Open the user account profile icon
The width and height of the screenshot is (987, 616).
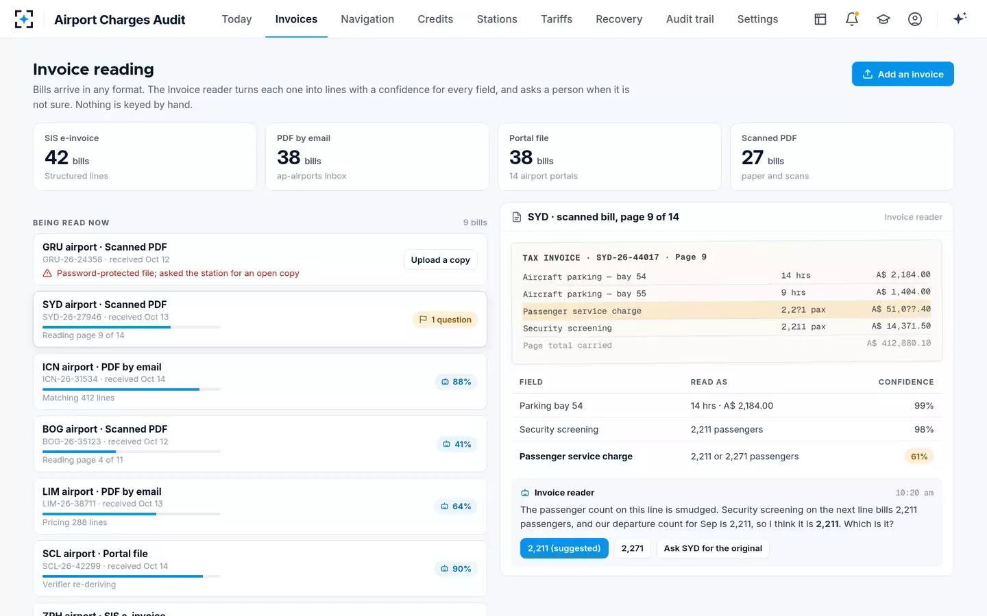[x=915, y=19]
